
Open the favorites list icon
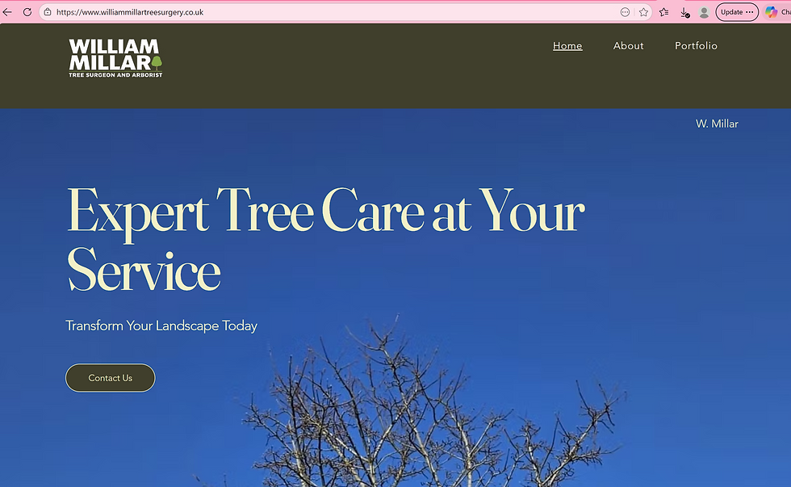(x=663, y=12)
